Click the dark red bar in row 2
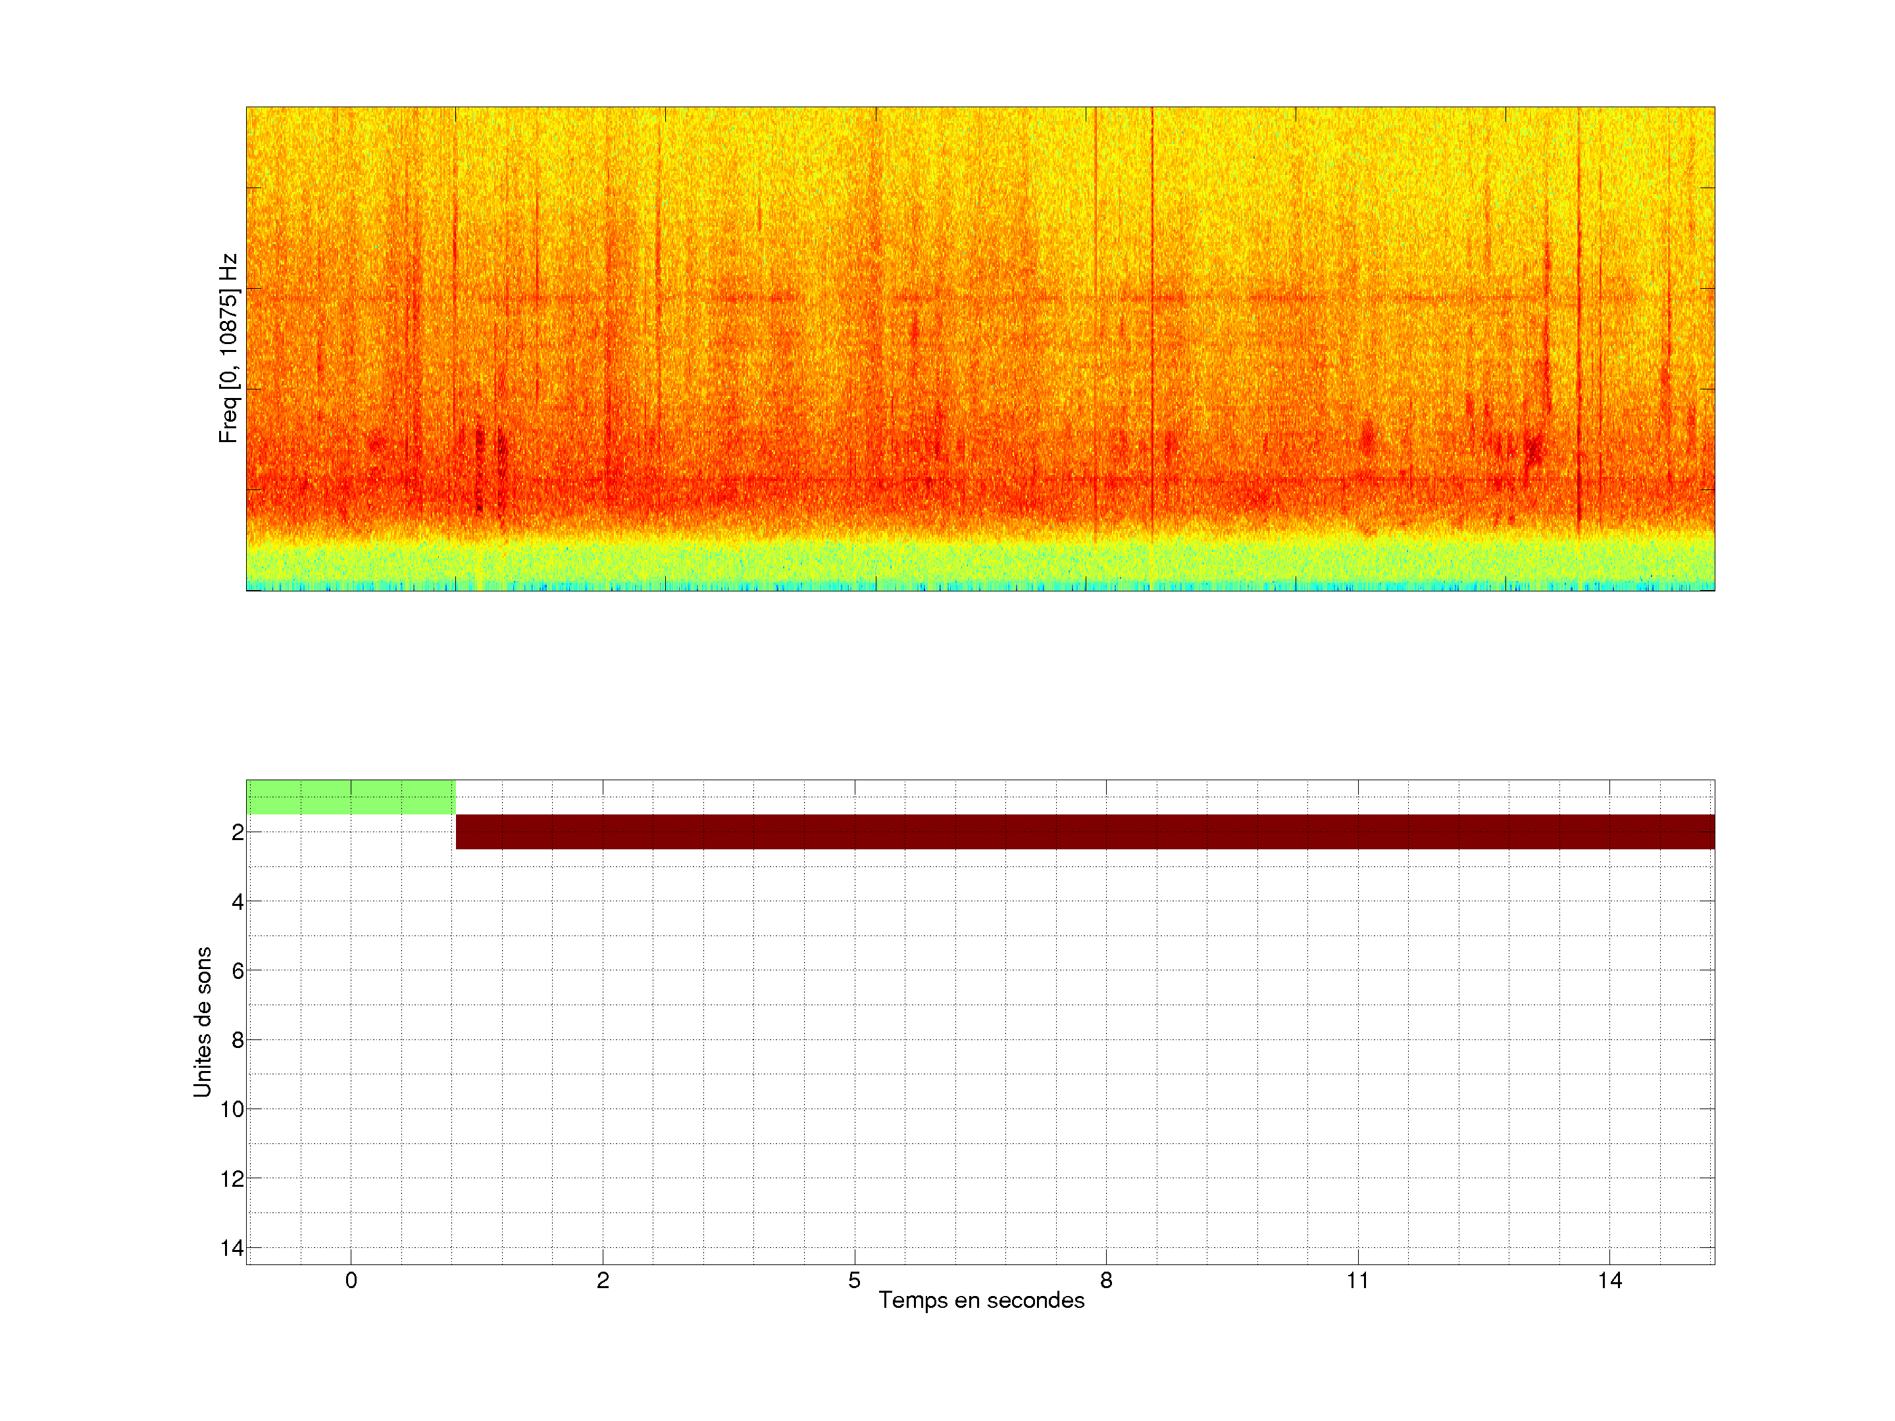This screenshot has width=1895, height=1421. (1084, 832)
